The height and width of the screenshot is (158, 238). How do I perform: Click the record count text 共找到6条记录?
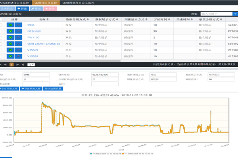click(x=163, y=64)
